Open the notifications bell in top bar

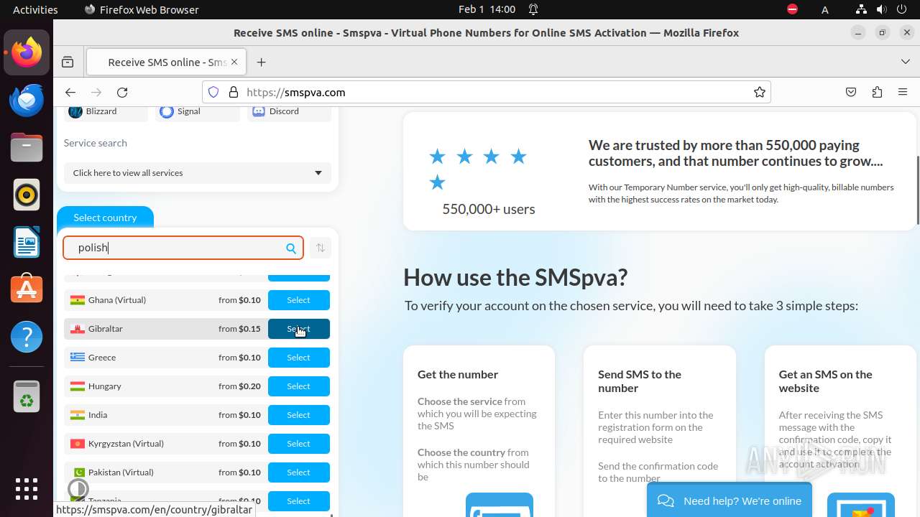pos(533,9)
